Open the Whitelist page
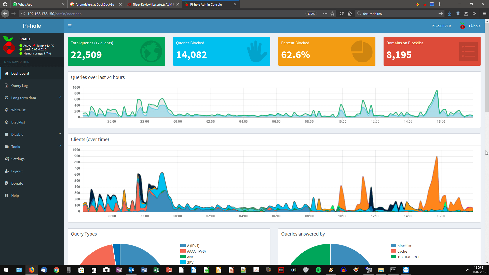The width and height of the screenshot is (489, 275). click(x=32, y=110)
